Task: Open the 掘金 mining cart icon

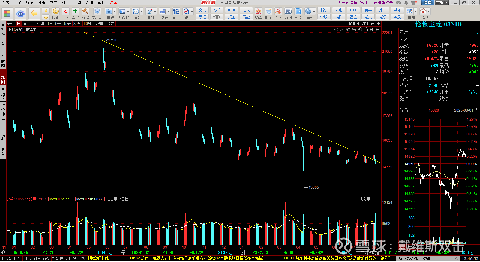Action: [268, 13]
